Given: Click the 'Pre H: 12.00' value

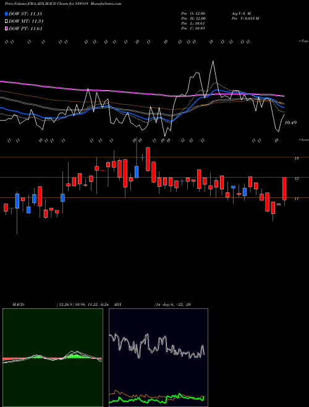Looking at the screenshot, I should 193,18.
